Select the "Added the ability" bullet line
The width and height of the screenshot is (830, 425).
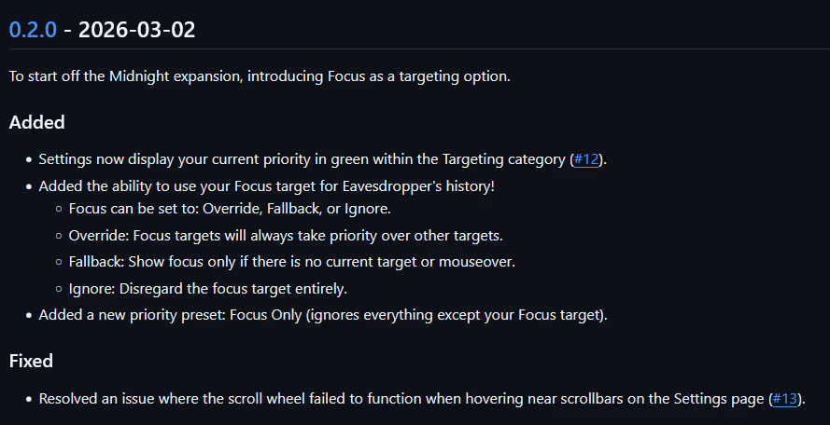coord(266,185)
